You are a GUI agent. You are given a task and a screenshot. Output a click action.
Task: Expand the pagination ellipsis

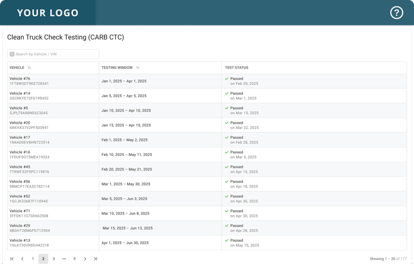pyautogui.click(x=64, y=259)
